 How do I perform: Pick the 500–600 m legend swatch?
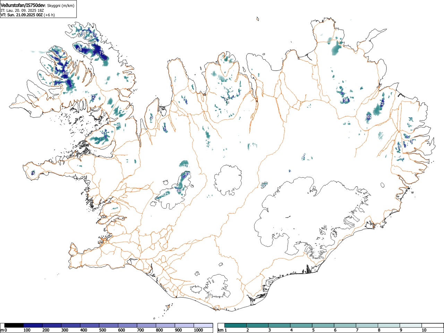coord(109,325)
